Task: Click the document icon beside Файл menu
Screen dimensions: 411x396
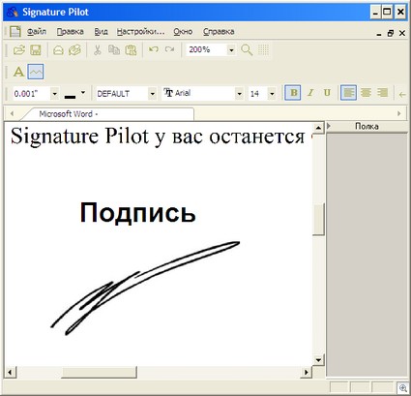Action: pyautogui.click(x=15, y=32)
